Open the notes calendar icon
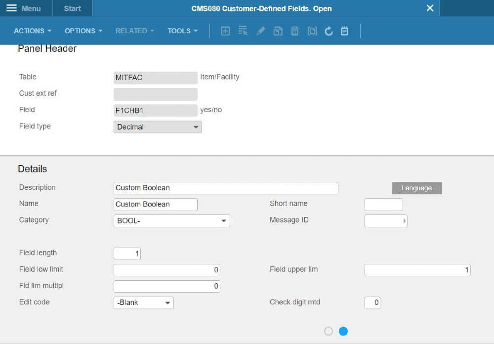Viewport: 494px width, 344px height. coord(344,31)
